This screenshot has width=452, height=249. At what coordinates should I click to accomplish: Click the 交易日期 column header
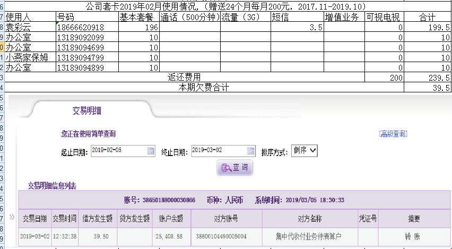point(34,218)
